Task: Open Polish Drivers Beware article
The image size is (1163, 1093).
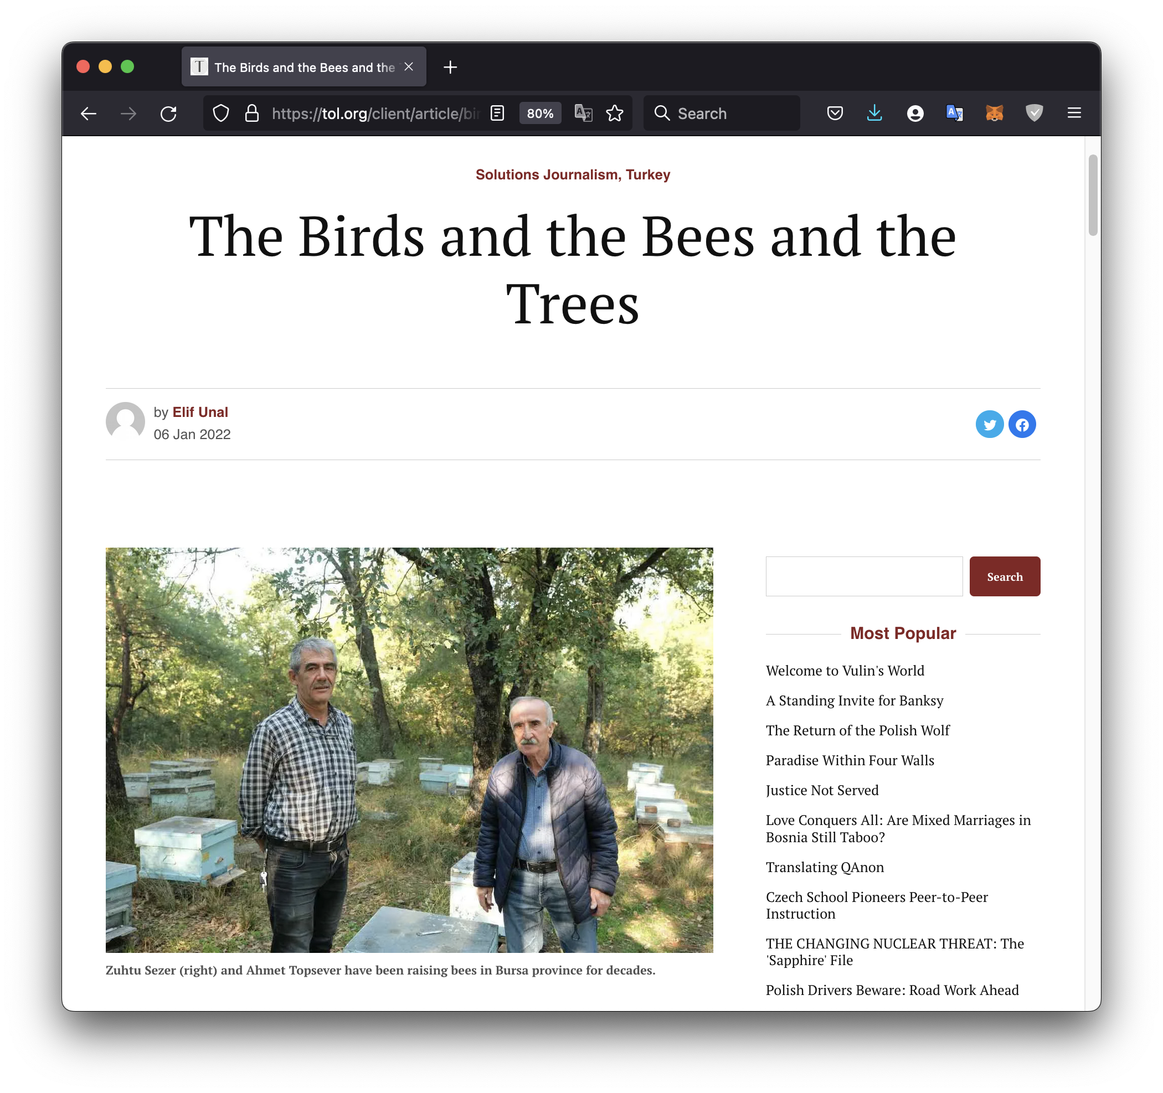Action: [892, 990]
